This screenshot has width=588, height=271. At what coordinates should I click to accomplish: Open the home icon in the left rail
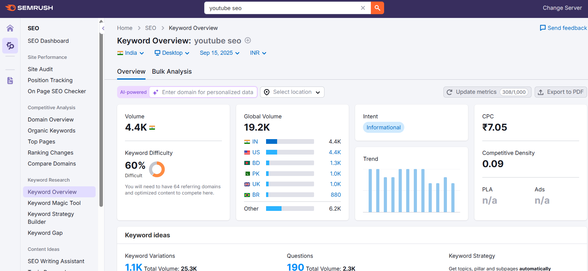[x=10, y=28]
